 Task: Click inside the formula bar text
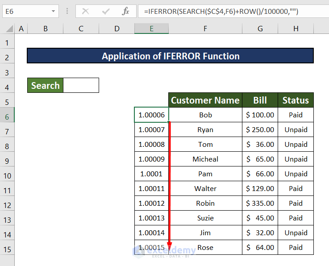[223, 12]
